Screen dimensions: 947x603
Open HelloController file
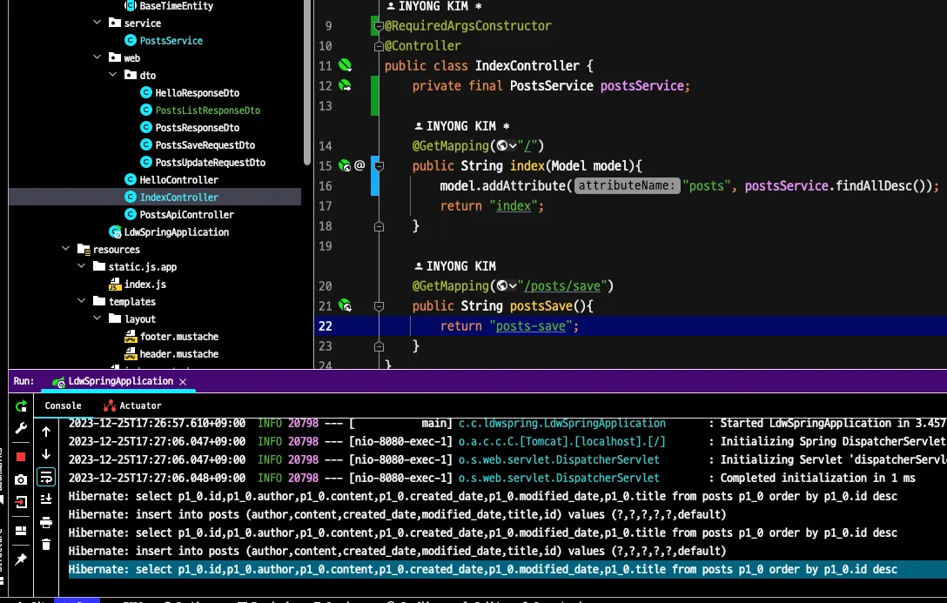point(178,180)
